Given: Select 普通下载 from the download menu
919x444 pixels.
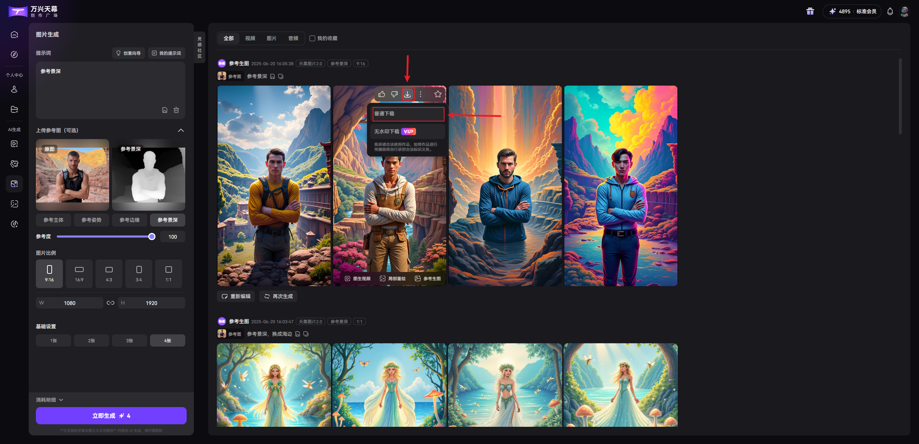Looking at the screenshot, I should (408, 114).
